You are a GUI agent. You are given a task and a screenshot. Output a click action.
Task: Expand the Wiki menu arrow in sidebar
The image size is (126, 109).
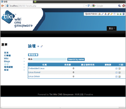(24, 59)
